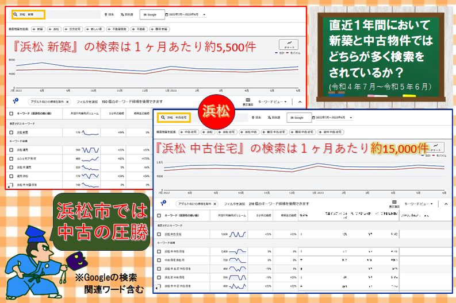456x303 pixels.
Task: Click the search magnifier icon beside 浜松 中古住宅
Action: coord(163,118)
